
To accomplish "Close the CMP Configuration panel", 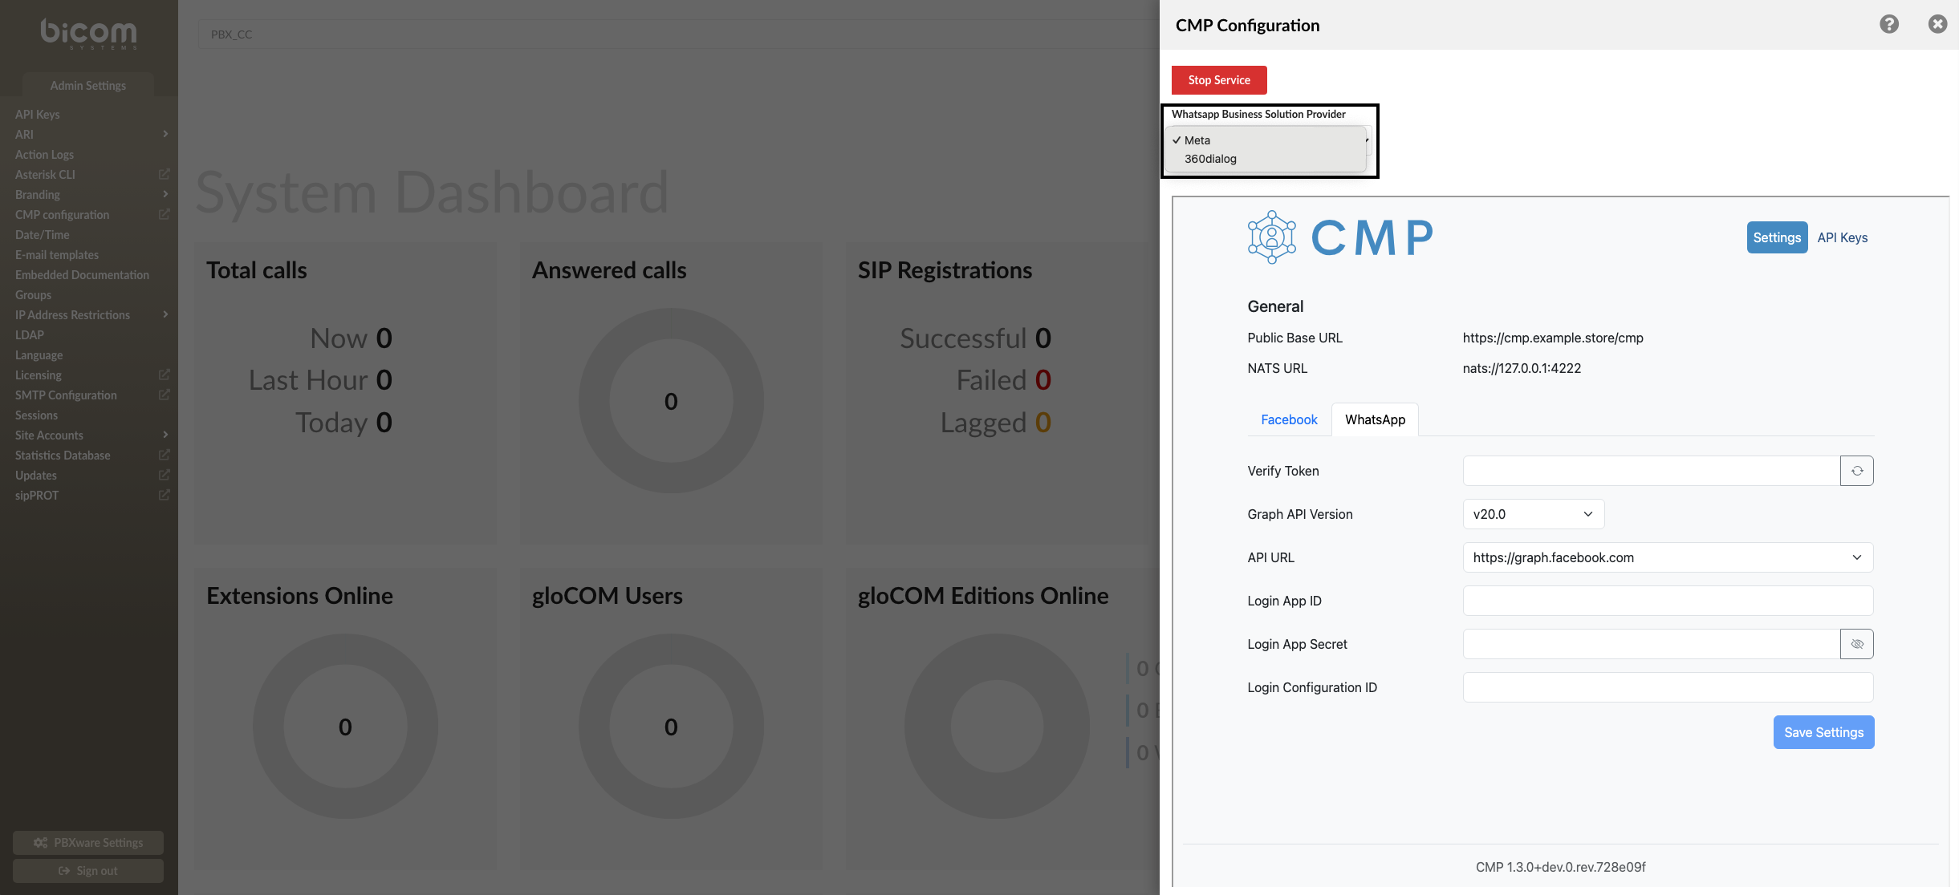I will click(x=1937, y=24).
